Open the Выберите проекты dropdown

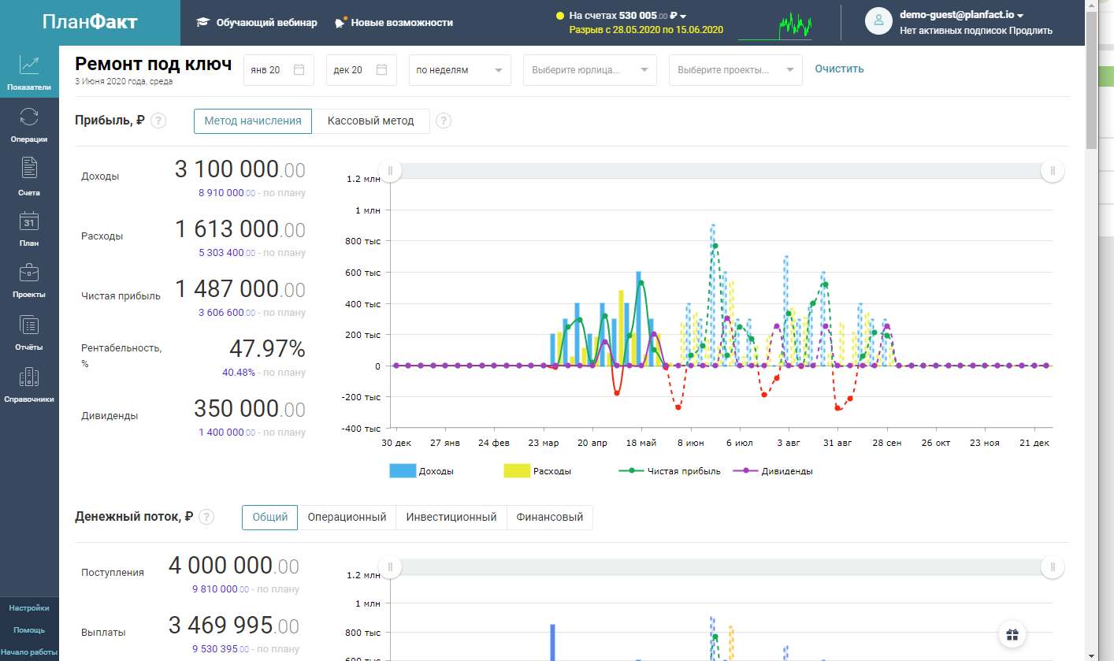pos(735,70)
